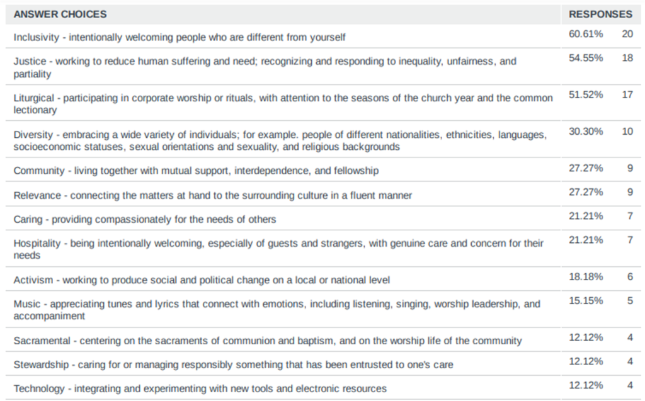The image size is (645, 401).
Task: Click the Technology answer choice text
Action: click(x=200, y=388)
